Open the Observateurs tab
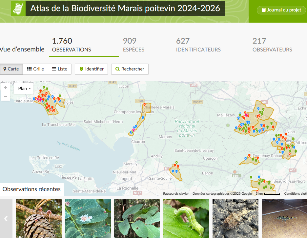Image resolution: width=307 pixels, height=238 pixels. 272,45
